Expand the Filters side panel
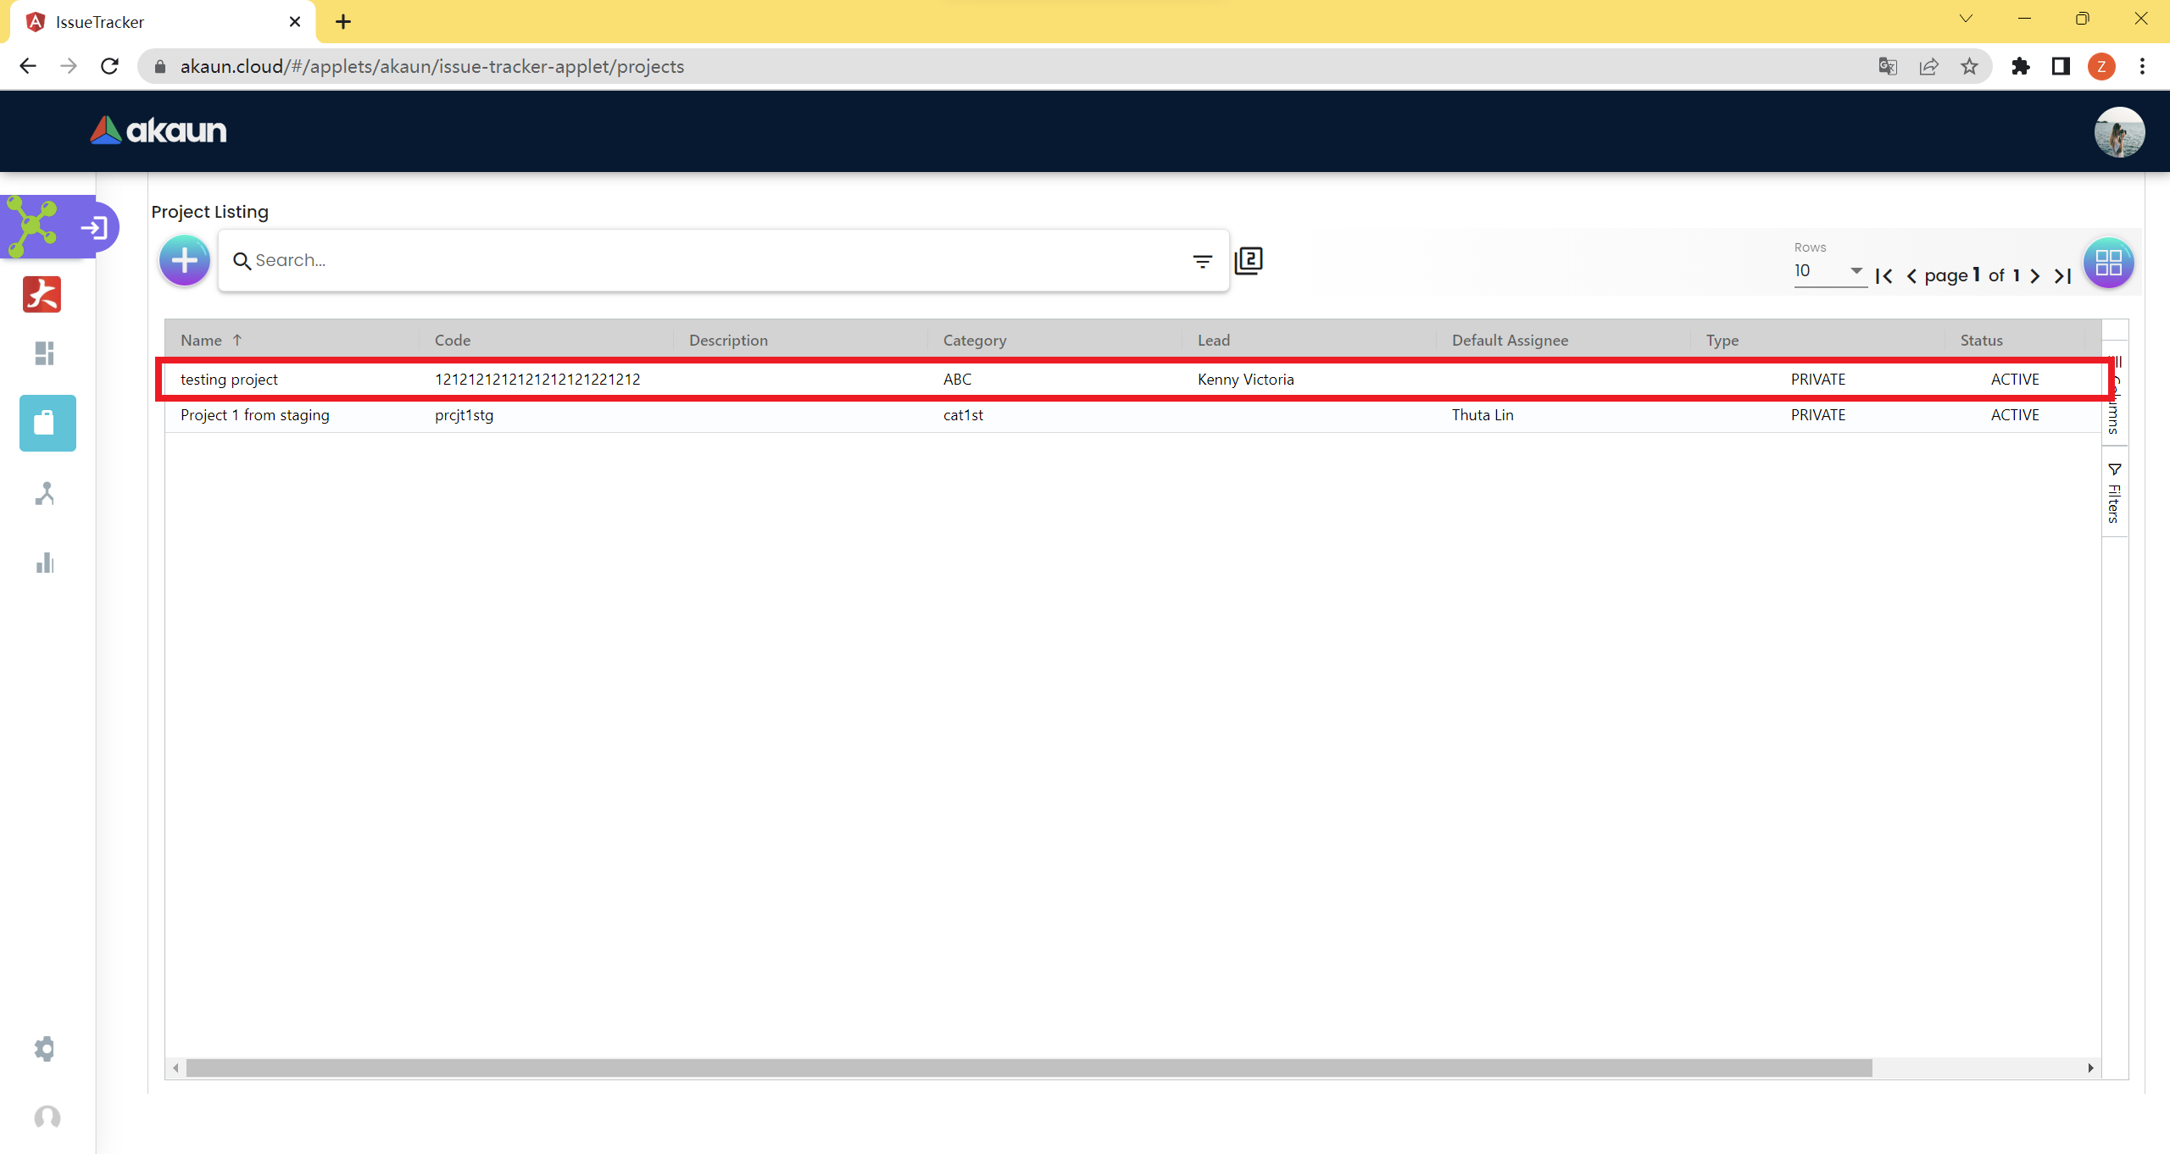2170x1154 pixels. [2114, 493]
